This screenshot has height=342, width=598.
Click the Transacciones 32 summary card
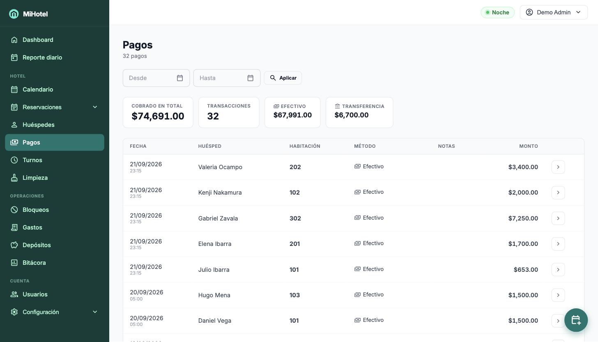[x=229, y=112]
